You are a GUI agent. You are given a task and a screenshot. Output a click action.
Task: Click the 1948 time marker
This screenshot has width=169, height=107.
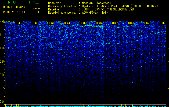click(x=131, y=23)
